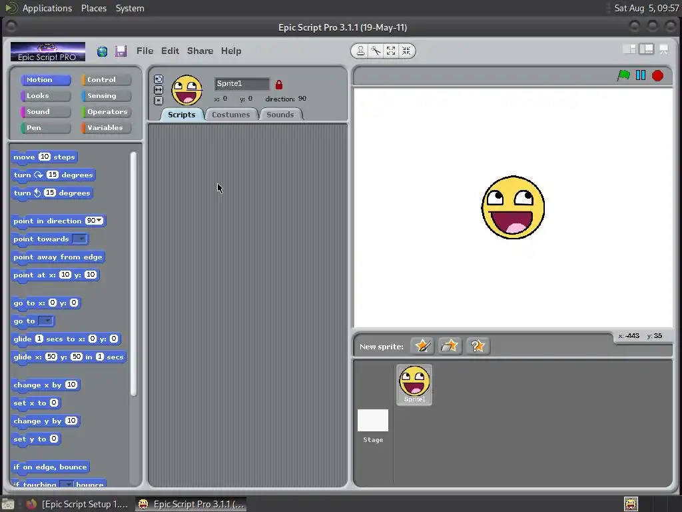Click the red lock icon beside Sprite1 name
The width and height of the screenshot is (682, 512).
pyautogui.click(x=279, y=85)
